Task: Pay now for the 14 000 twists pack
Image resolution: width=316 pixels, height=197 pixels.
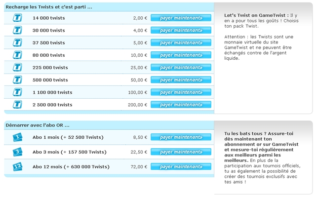Action: pos(181,18)
